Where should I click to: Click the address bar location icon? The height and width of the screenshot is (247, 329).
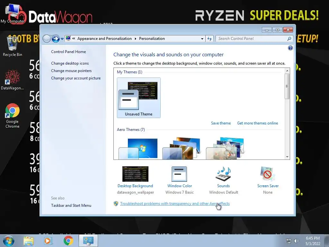pos(68,39)
